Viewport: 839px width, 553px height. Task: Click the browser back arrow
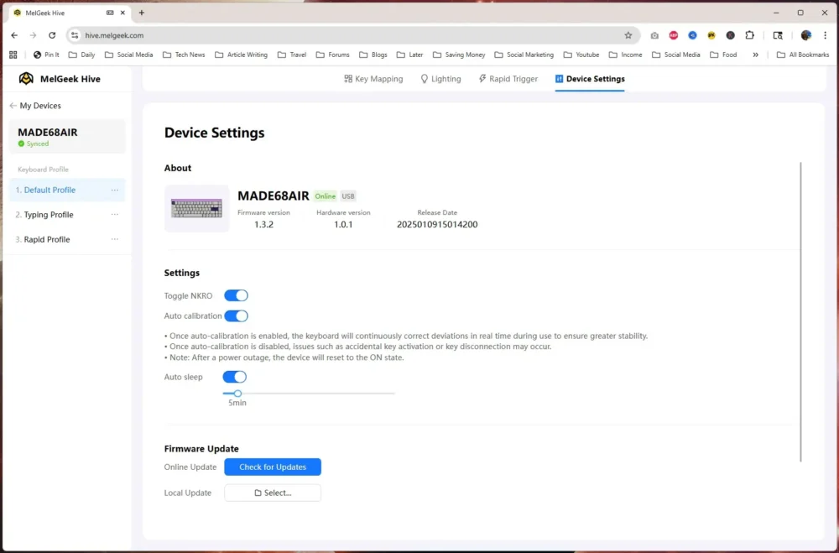tap(14, 35)
